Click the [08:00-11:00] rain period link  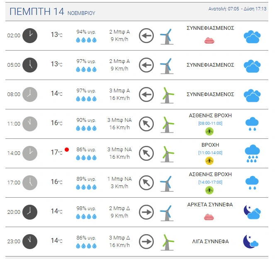[210, 123]
